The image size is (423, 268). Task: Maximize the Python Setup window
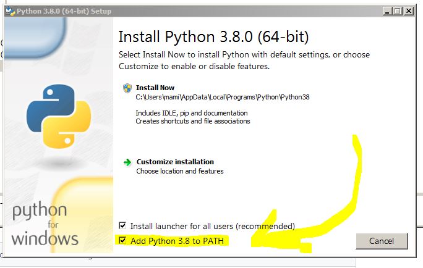pos(398,11)
